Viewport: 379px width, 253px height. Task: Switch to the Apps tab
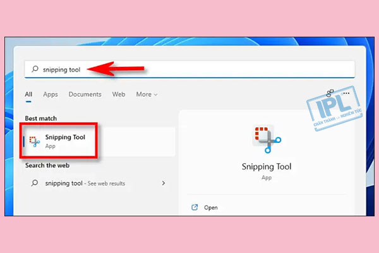click(x=51, y=94)
